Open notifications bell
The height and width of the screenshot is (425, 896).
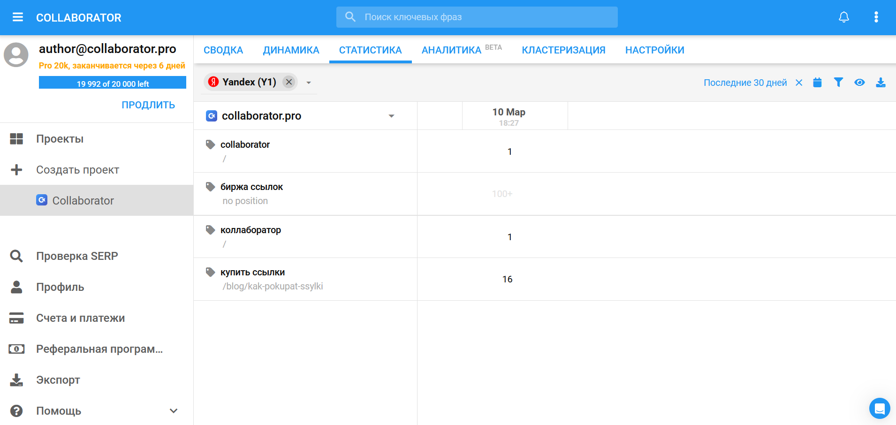point(844,17)
